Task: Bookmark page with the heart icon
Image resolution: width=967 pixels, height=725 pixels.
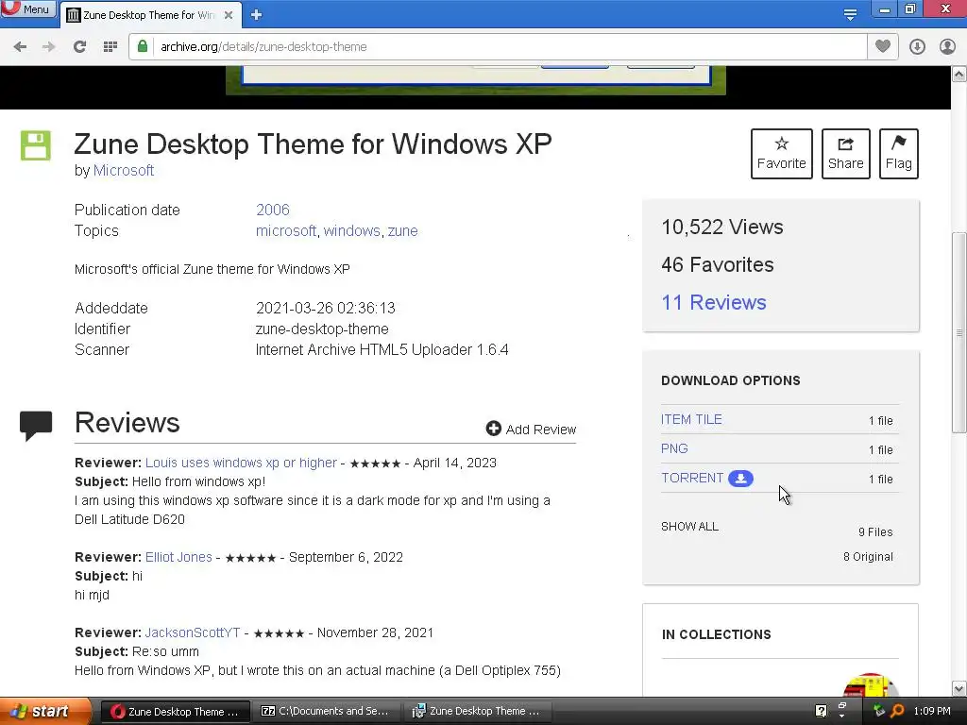Action: (883, 46)
